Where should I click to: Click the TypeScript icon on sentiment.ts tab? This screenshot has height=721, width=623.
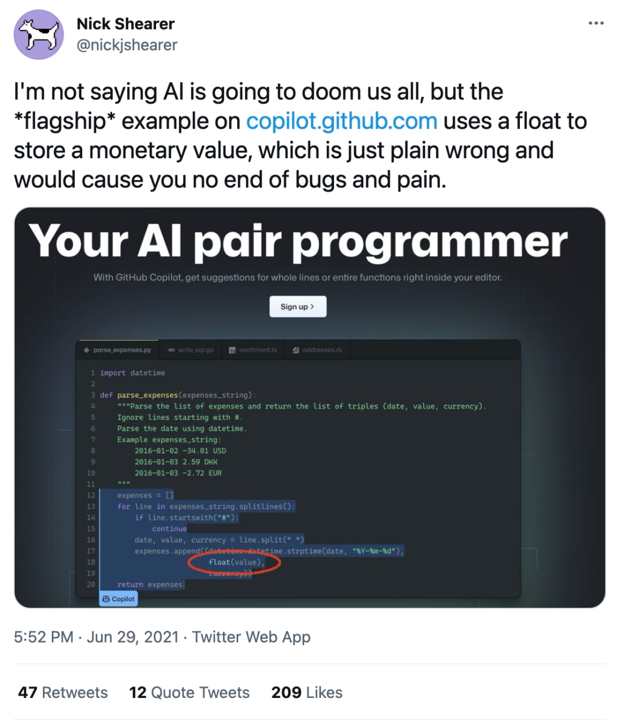tap(232, 350)
